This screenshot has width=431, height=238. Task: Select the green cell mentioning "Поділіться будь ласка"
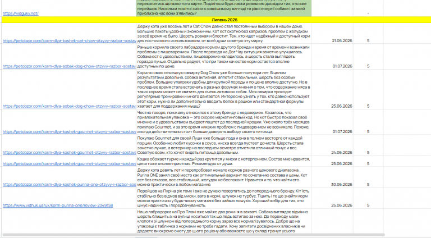click(224, 8)
